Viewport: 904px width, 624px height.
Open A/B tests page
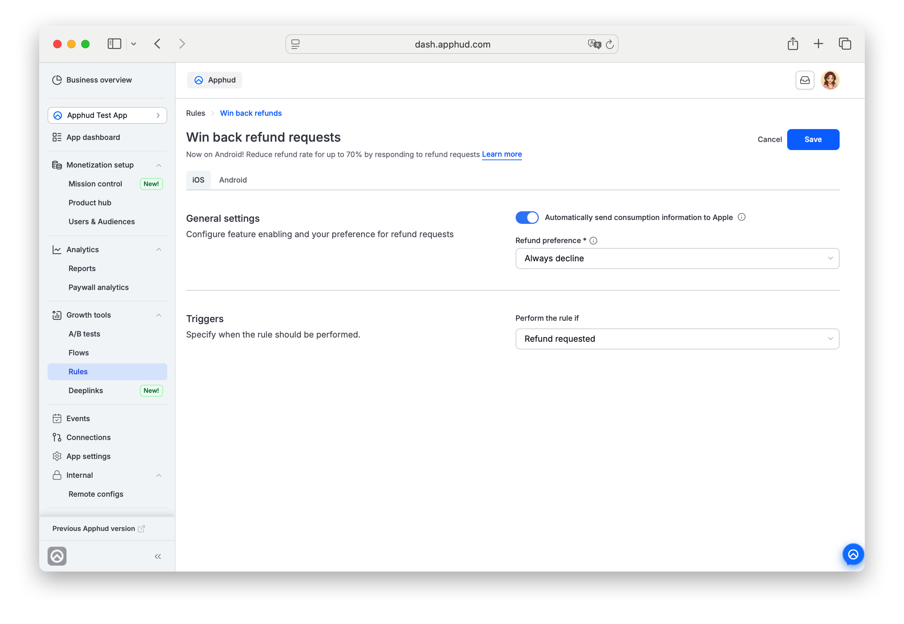click(x=84, y=334)
